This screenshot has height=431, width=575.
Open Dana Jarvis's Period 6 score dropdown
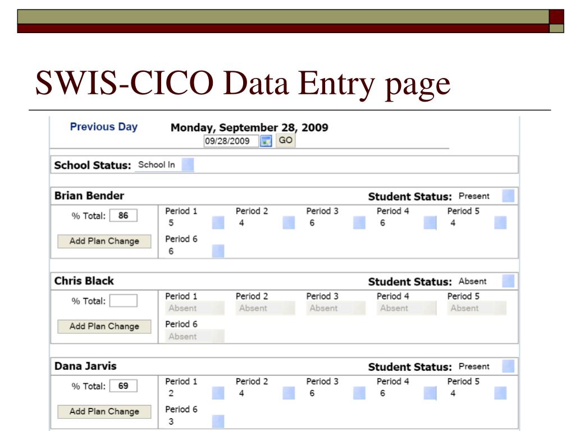(218, 421)
